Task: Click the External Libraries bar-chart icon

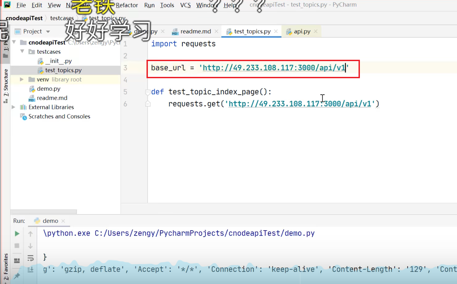Action: click(23, 107)
